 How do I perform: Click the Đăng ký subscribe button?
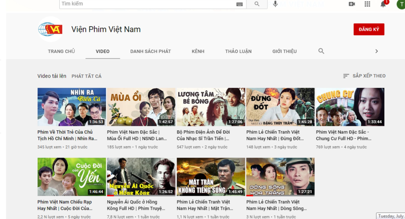369,29
